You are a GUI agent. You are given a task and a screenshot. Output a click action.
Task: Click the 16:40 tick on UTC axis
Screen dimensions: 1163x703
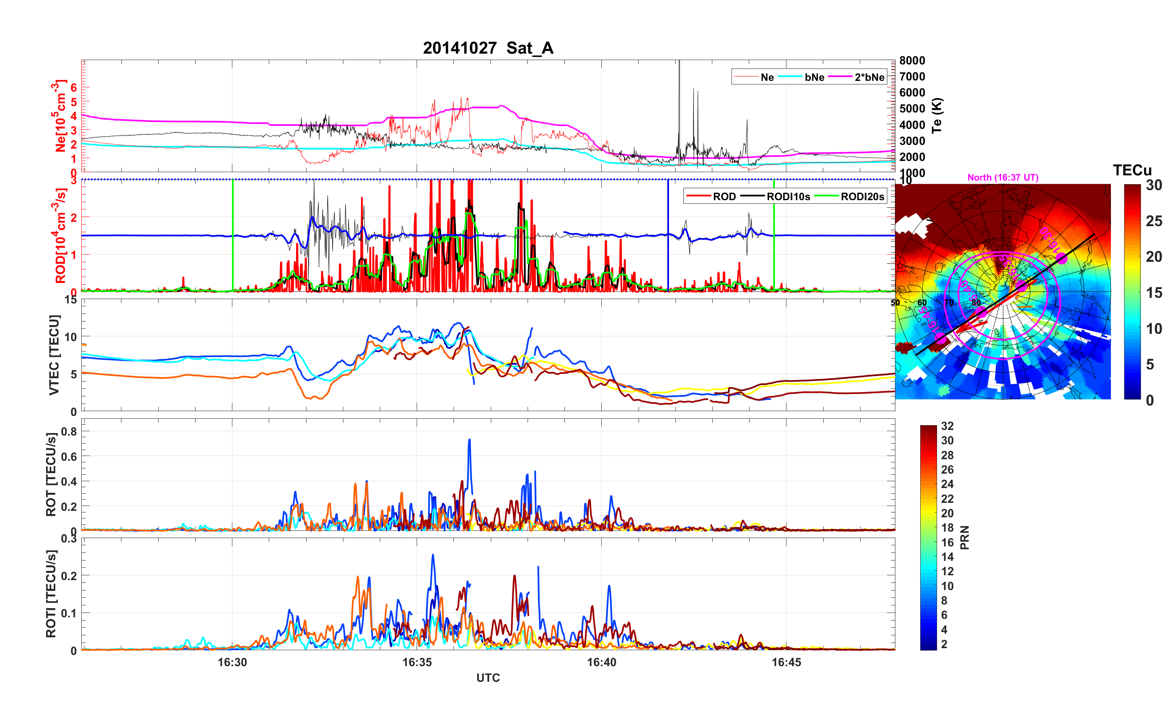pyautogui.click(x=601, y=662)
